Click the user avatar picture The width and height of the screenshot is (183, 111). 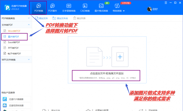(149, 9)
